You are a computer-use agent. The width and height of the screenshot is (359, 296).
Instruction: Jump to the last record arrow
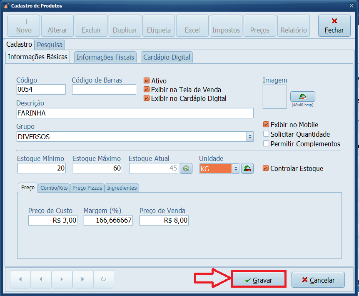pyautogui.click(x=82, y=279)
